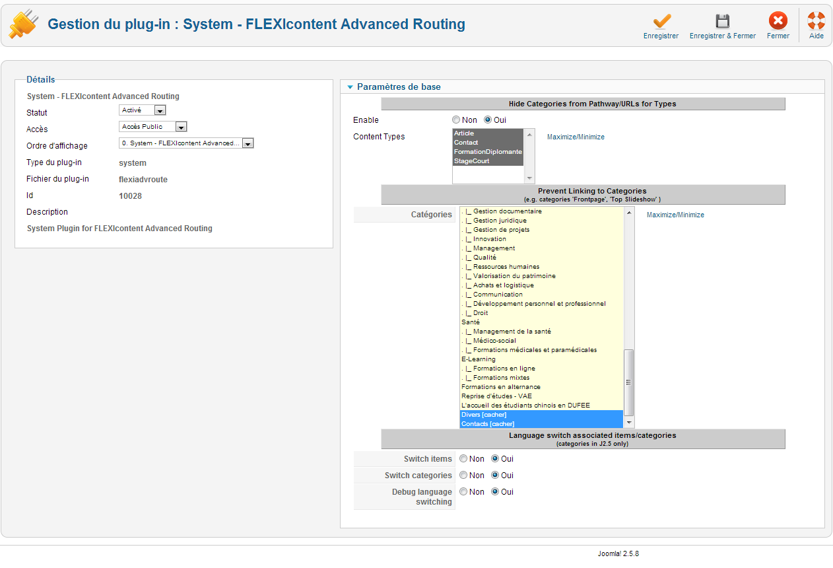Select Management category in list
This screenshot has width=833, height=568.
pos(541,248)
